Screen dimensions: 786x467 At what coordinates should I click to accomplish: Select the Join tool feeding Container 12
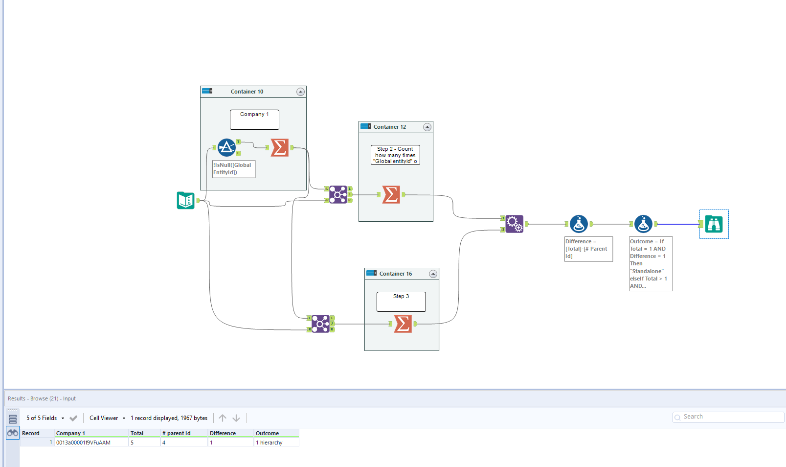coord(337,194)
